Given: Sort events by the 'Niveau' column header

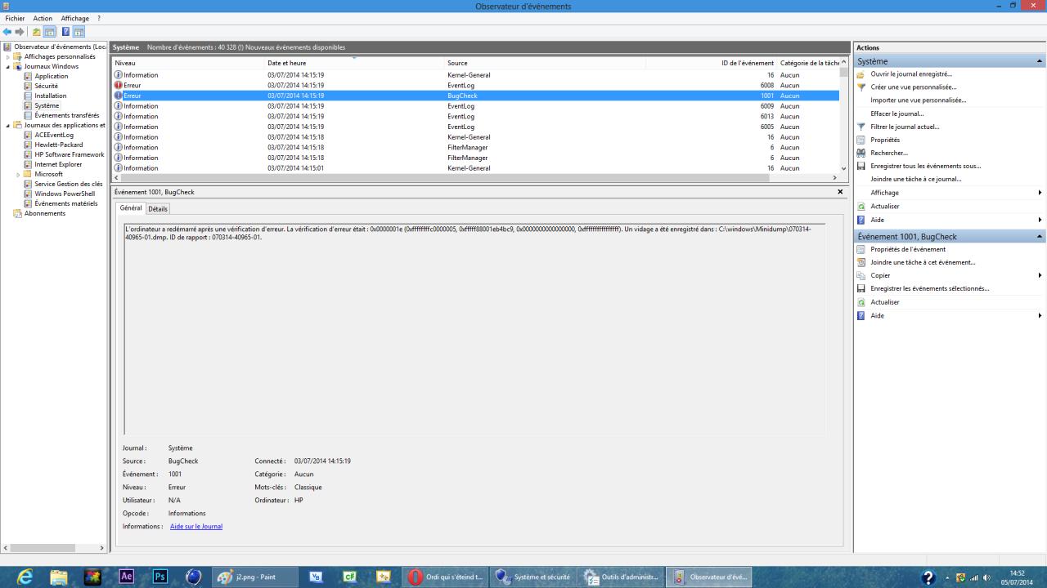Looking at the screenshot, I should tap(188, 63).
